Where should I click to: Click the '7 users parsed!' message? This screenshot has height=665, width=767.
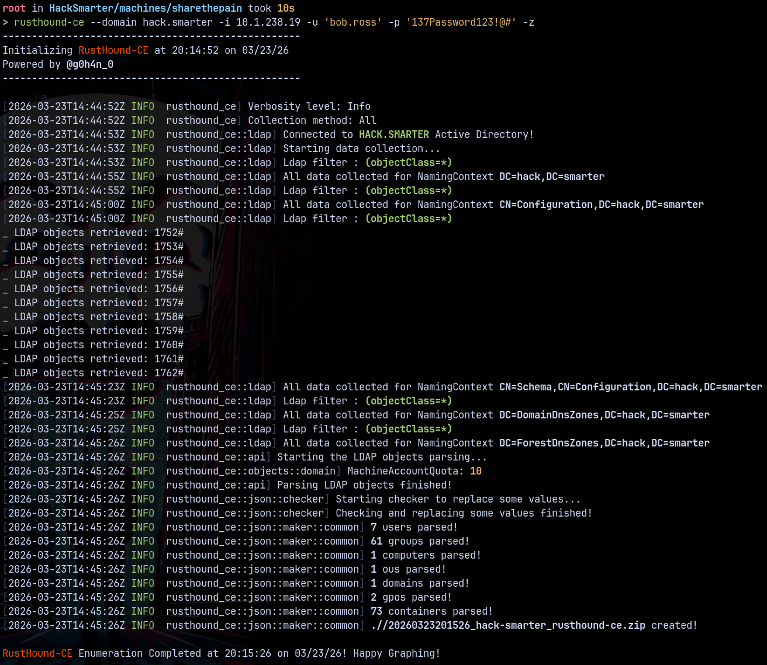click(414, 527)
